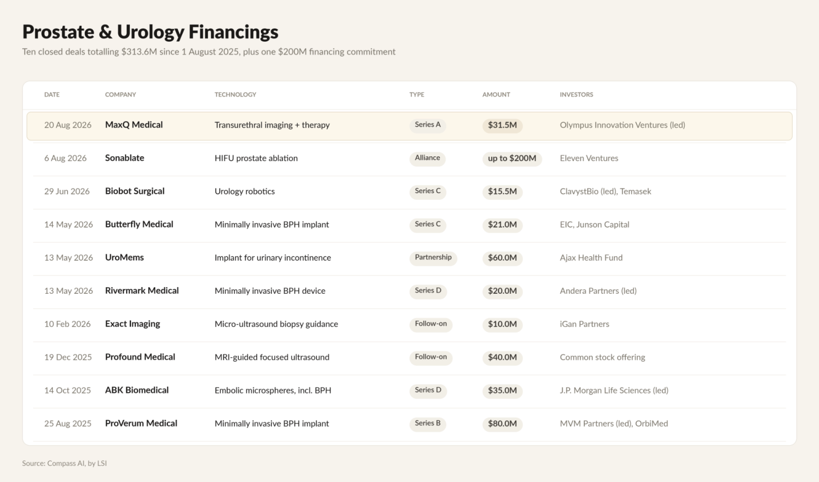Click the Source: Compass AI, by LSI footer
The image size is (819, 482).
(x=64, y=463)
